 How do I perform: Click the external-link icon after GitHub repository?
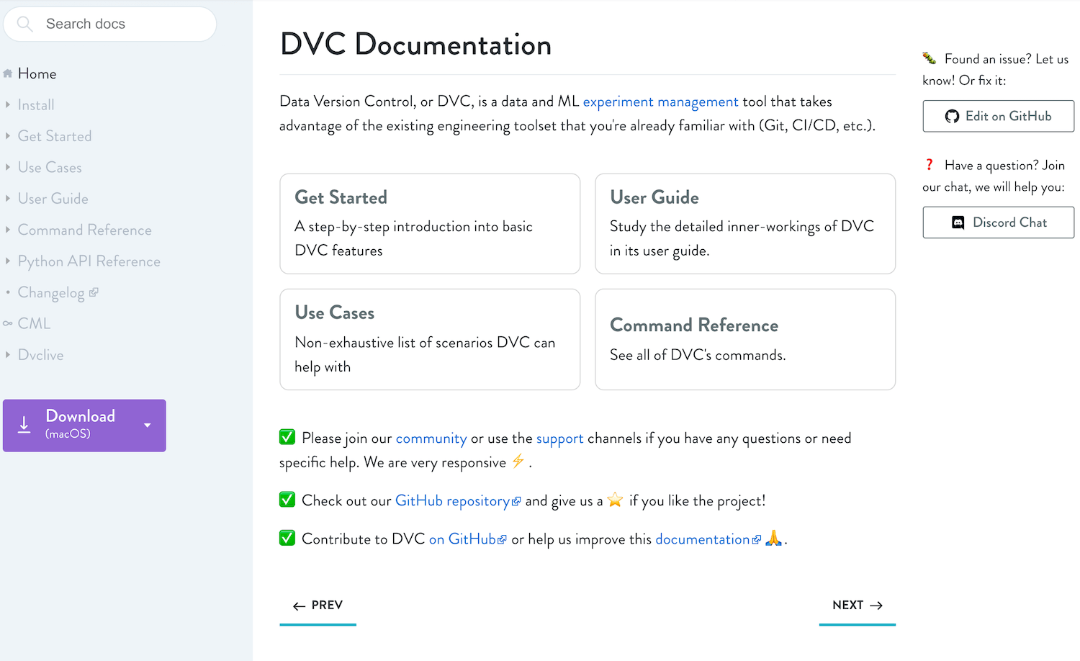517,500
